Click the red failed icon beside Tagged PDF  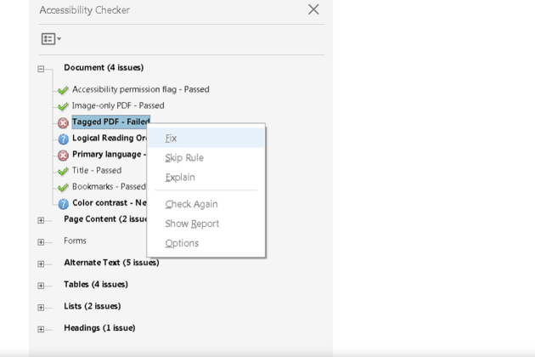pyautogui.click(x=63, y=122)
